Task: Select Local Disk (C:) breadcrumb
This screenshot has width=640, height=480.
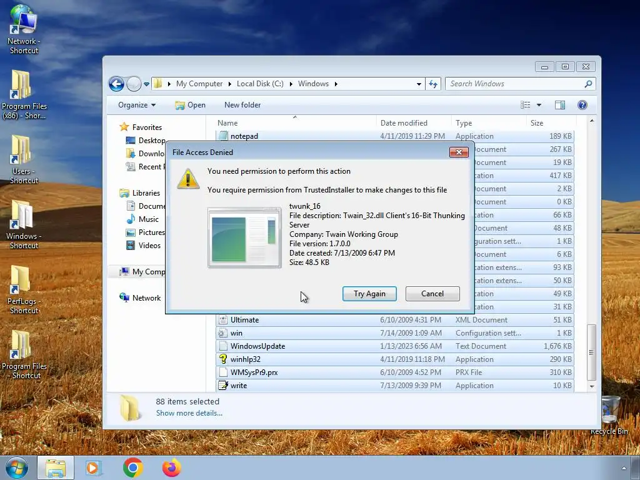Action: pyautogui.click(x=260, y=84)
